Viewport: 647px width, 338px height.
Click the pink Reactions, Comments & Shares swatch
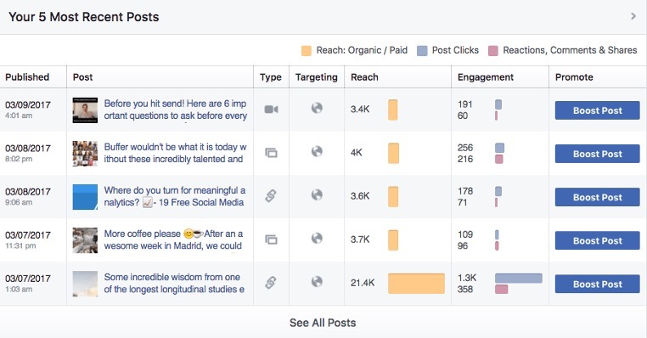(492, 51)
